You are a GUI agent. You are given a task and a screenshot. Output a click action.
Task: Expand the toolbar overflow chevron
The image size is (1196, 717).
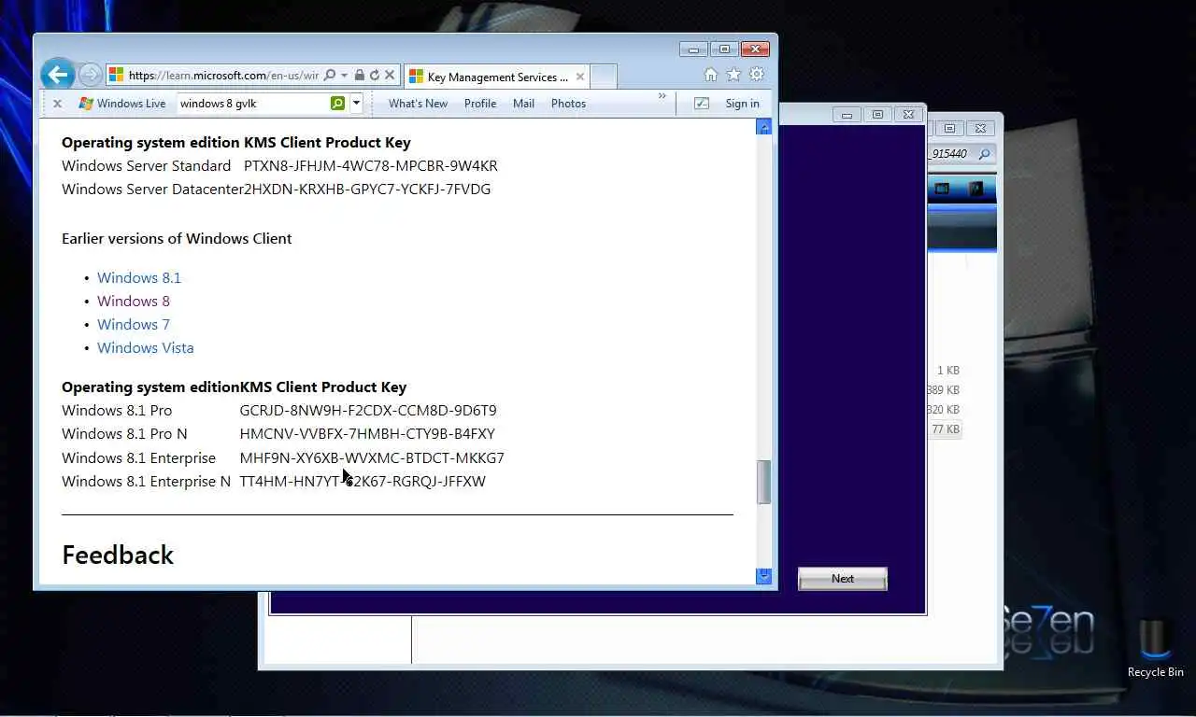point(662,96)
